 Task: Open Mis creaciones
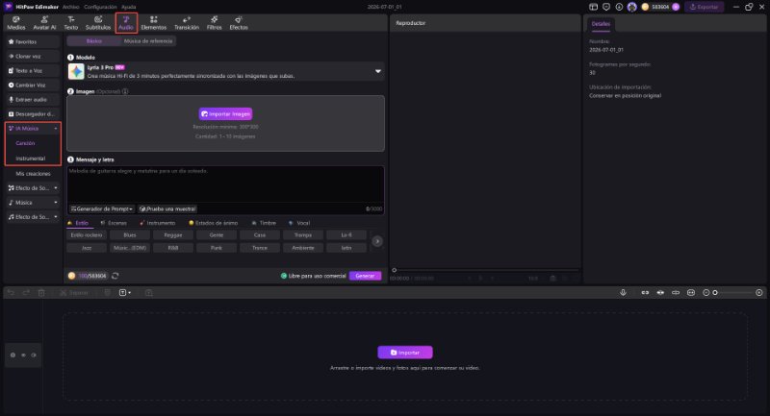33,174
